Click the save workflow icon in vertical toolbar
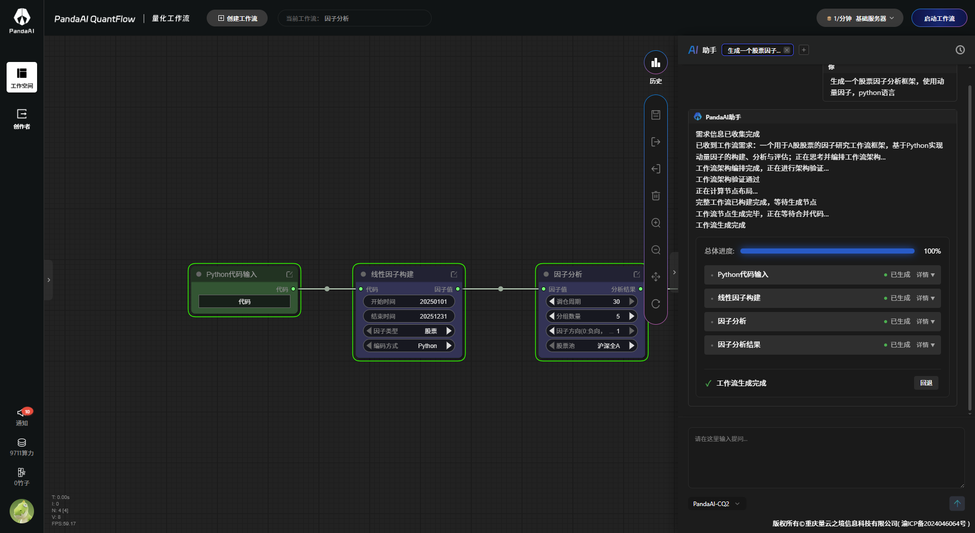This screenshot has width=975, height=533. [656, 115]
